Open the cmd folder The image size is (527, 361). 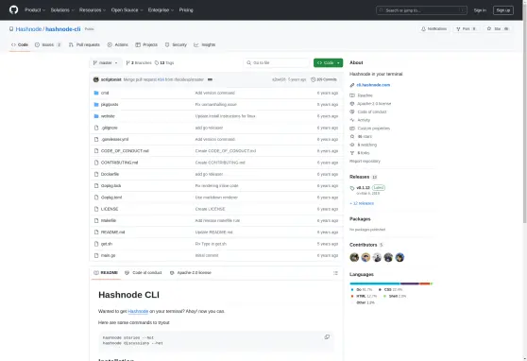[x=105, y=93]
